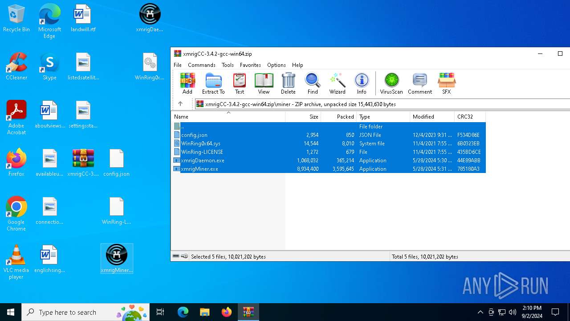Image resolution: width=570 pixels, height=321 pixels.
Task: Open Adobe Acrobat desktop shortcut
Action: coord(16,118)
